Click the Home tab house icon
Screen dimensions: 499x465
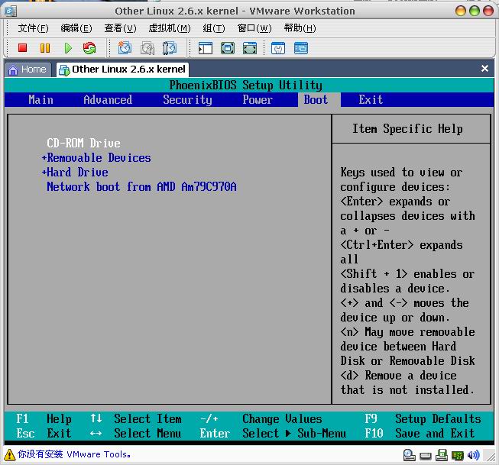pyautogui.click(x=13, y=69)
